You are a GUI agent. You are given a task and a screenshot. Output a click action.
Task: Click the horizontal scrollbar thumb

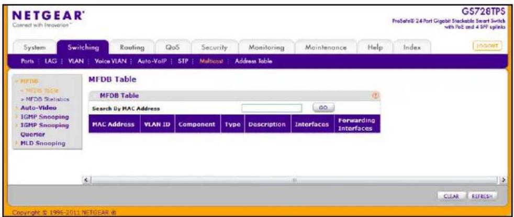(295, 180)
